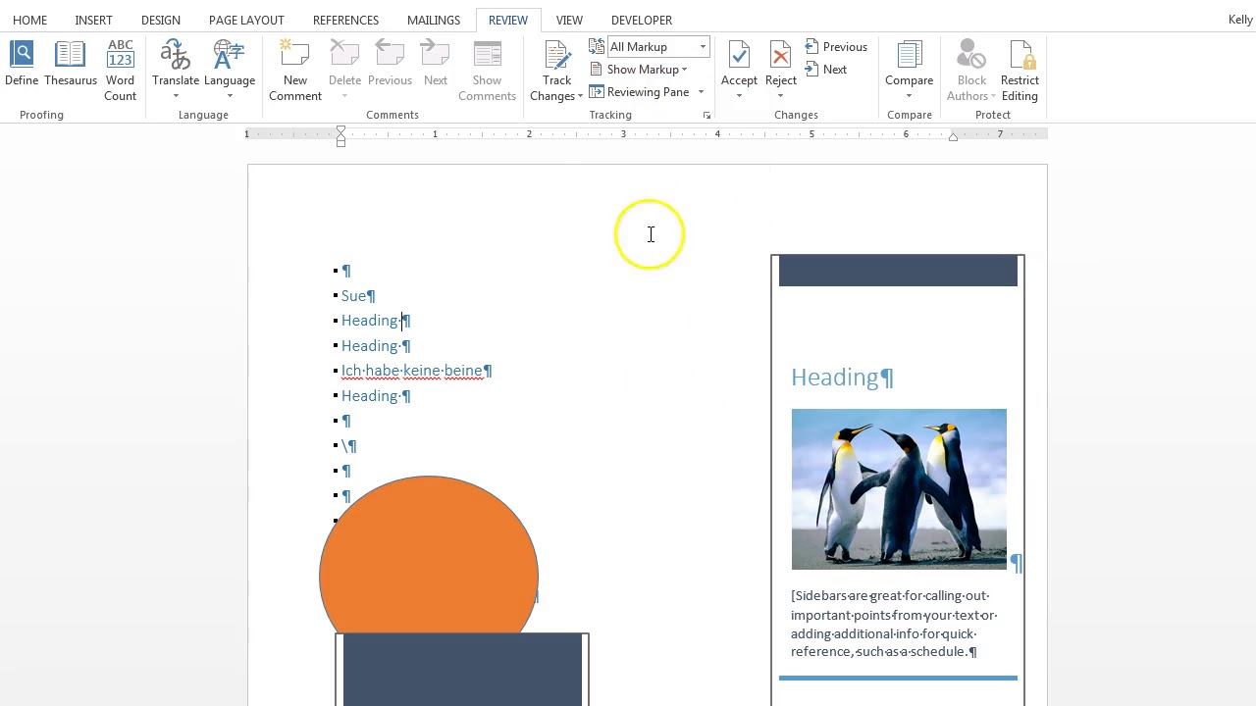Click the first-line indent marker on ruler
Image resolution: width=1256 pixels, height=706 pixels.
[340, 129]
